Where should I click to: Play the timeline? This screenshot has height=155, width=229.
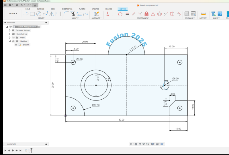[x=13, y=150]
